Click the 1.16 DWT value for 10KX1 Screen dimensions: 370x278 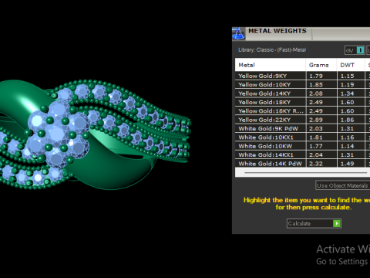(347, 137)
